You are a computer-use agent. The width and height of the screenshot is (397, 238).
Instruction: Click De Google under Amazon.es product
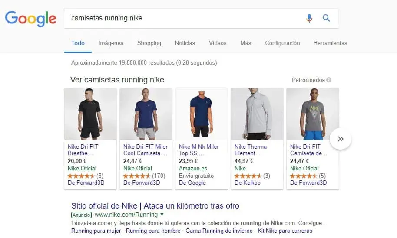(x=192, y=183)
